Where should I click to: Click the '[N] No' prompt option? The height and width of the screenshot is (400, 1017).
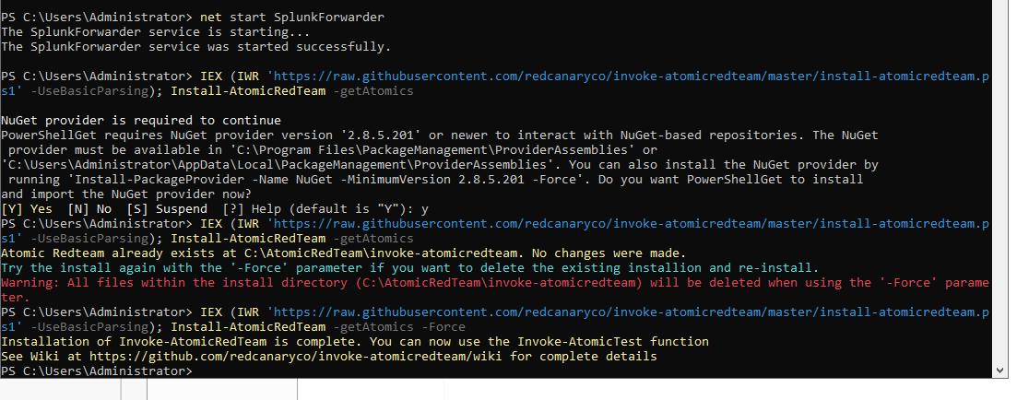pyautogui.click(x=89, y=208)
